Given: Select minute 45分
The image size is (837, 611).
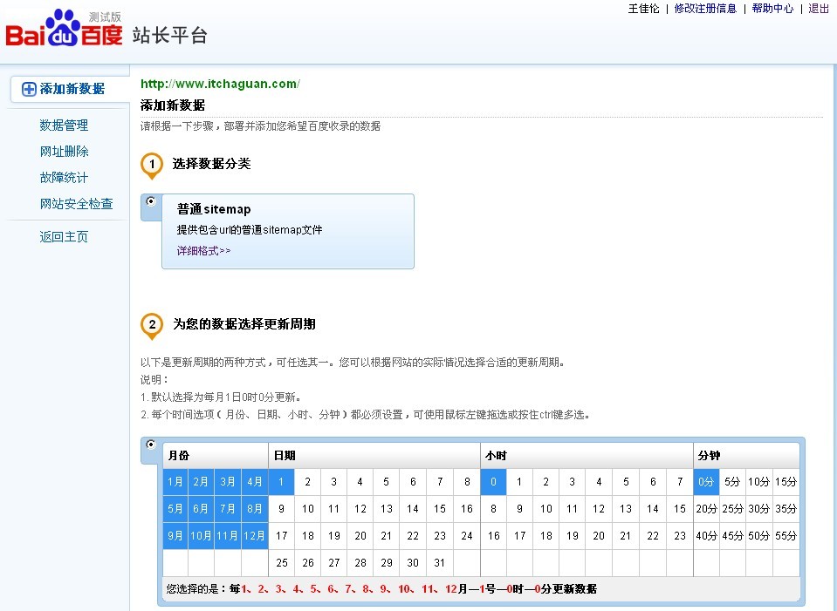Looking at the screenshot, I should [x=732, y=536].
